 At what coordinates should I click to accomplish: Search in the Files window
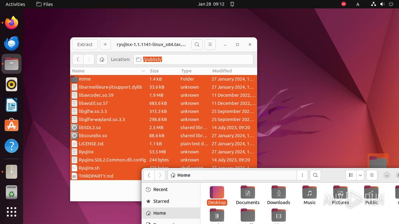tap(315, 175)
